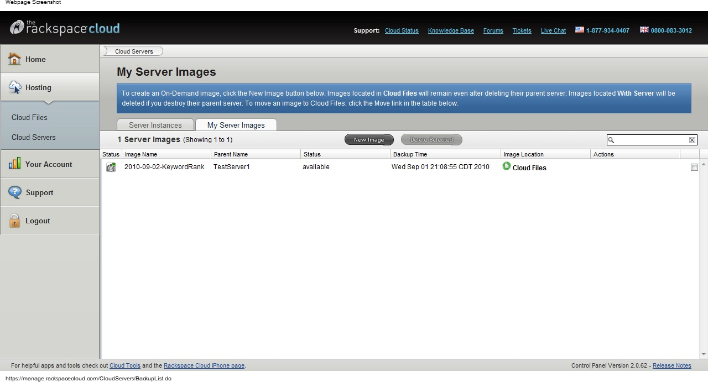Click the 2010-09-02-KeywordRank image name
The image size is (708, 382).
pos(164,167)
